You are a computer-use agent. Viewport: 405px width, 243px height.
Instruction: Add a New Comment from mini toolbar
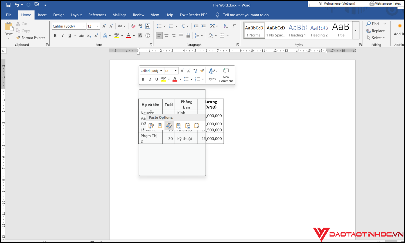pyautogui.click(x=226, y=75)
